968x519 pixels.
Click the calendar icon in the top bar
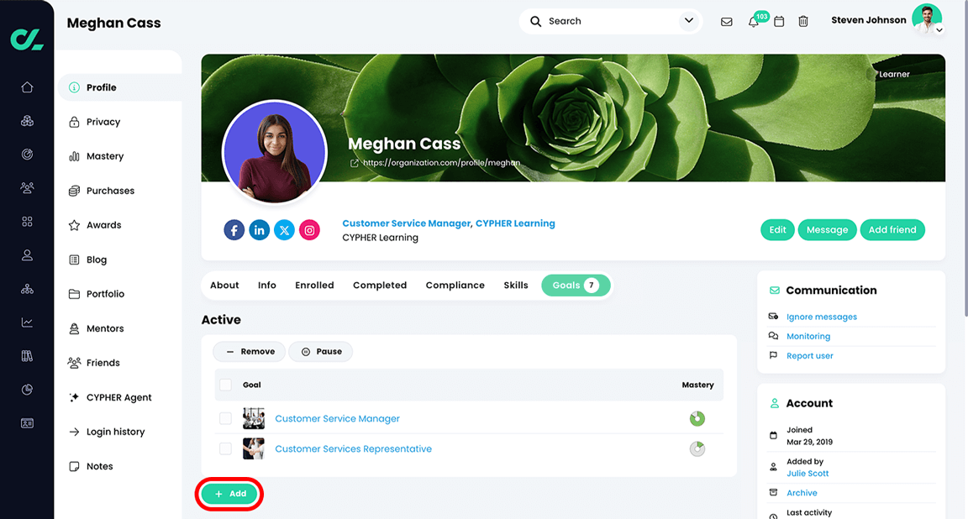pyautogui.click(x=778, y=21)
